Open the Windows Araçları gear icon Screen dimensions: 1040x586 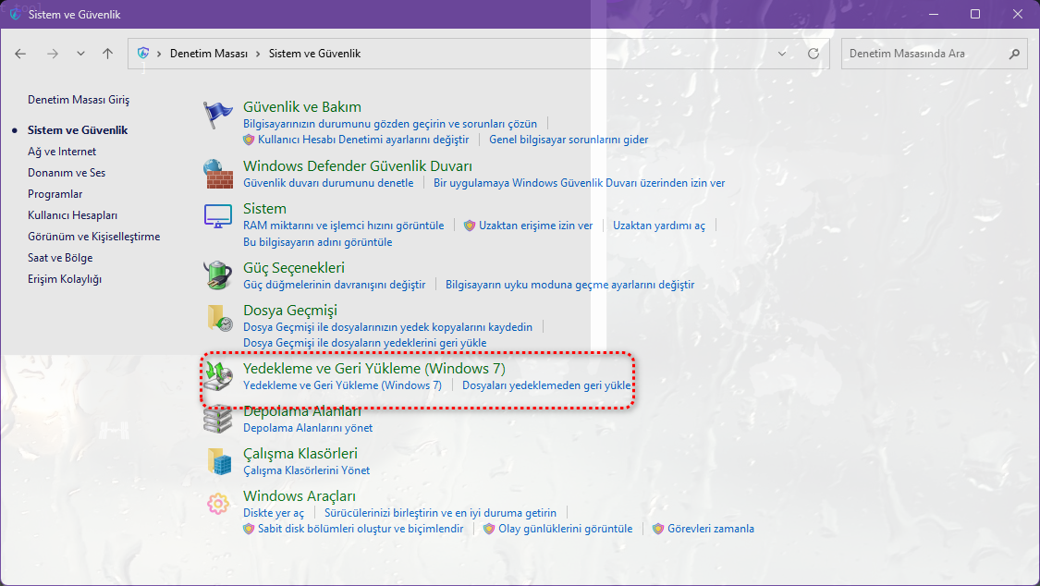coord(217,504)
